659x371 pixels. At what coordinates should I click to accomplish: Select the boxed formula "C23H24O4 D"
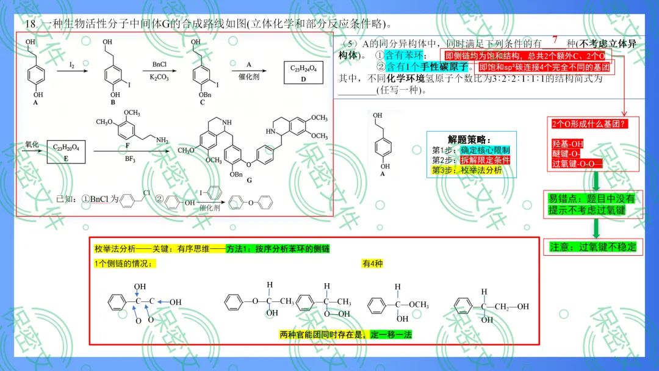(x=303, y=73)
